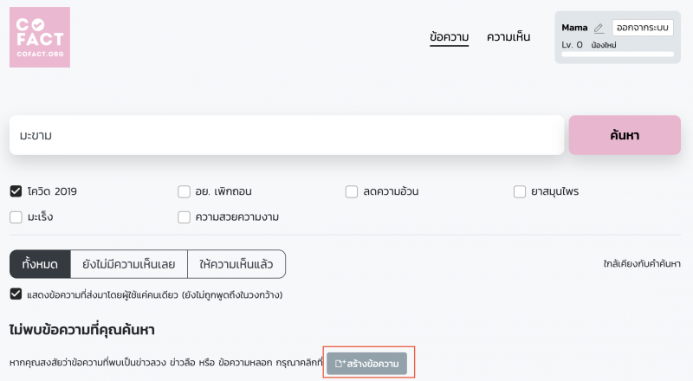Check the ความสวยความงาม checkbox
693x381 pixels.
click(x=184, y=217)
